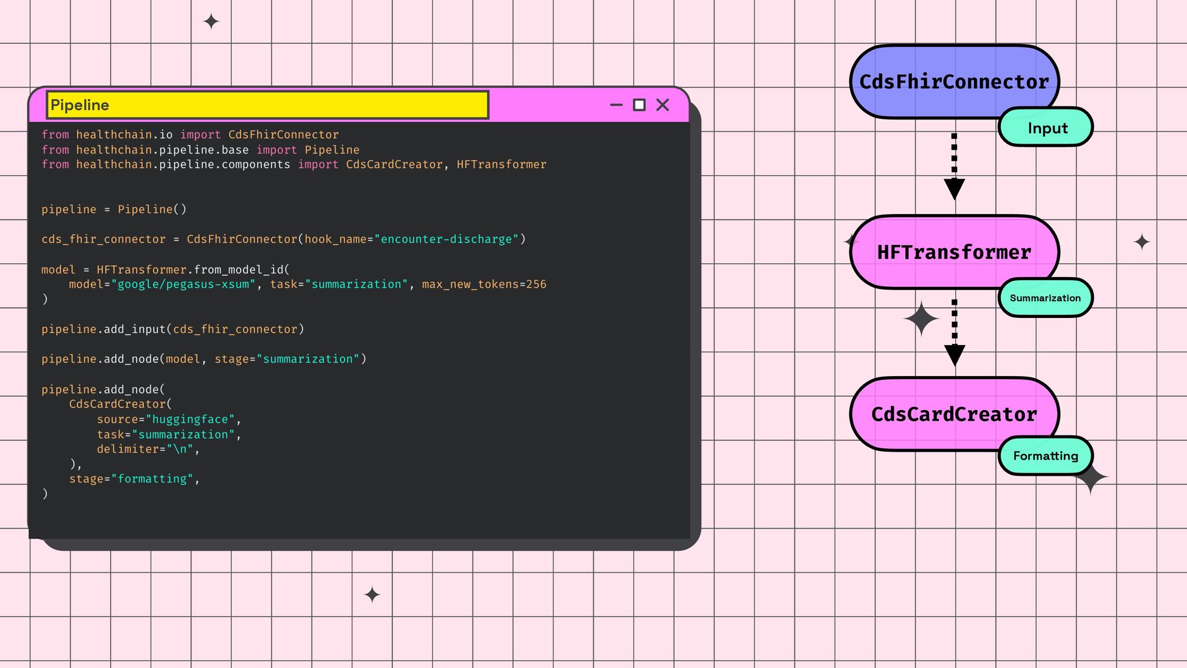Select the CdsFhirConnector diagram node
Image resolution: width=1187 pixels, height=668 pixels.
pyautogui.click(x=954, y=82)
